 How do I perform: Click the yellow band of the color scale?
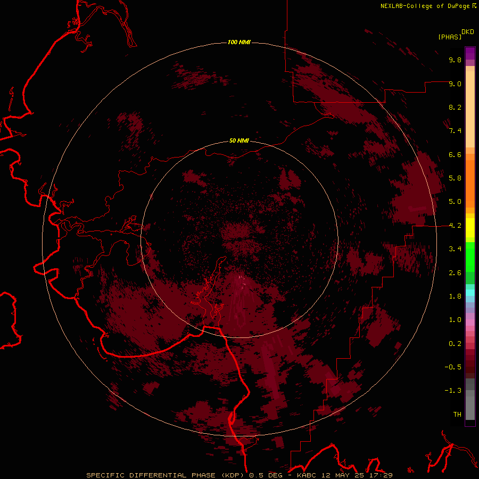[470, 228]
